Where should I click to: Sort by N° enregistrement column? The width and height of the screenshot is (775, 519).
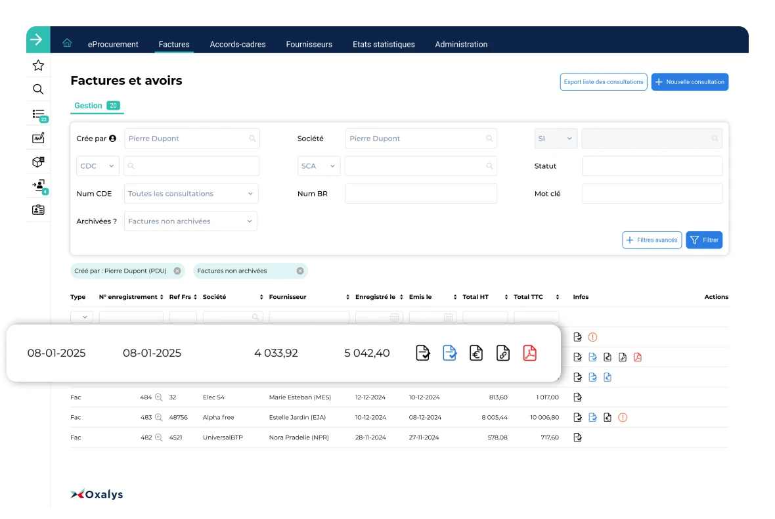click(162, 297)
